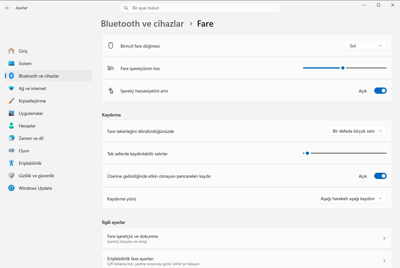Toggle etkin olmayan pencereleri kaydır switch
400x268 pixels.
tap(380, 176)
